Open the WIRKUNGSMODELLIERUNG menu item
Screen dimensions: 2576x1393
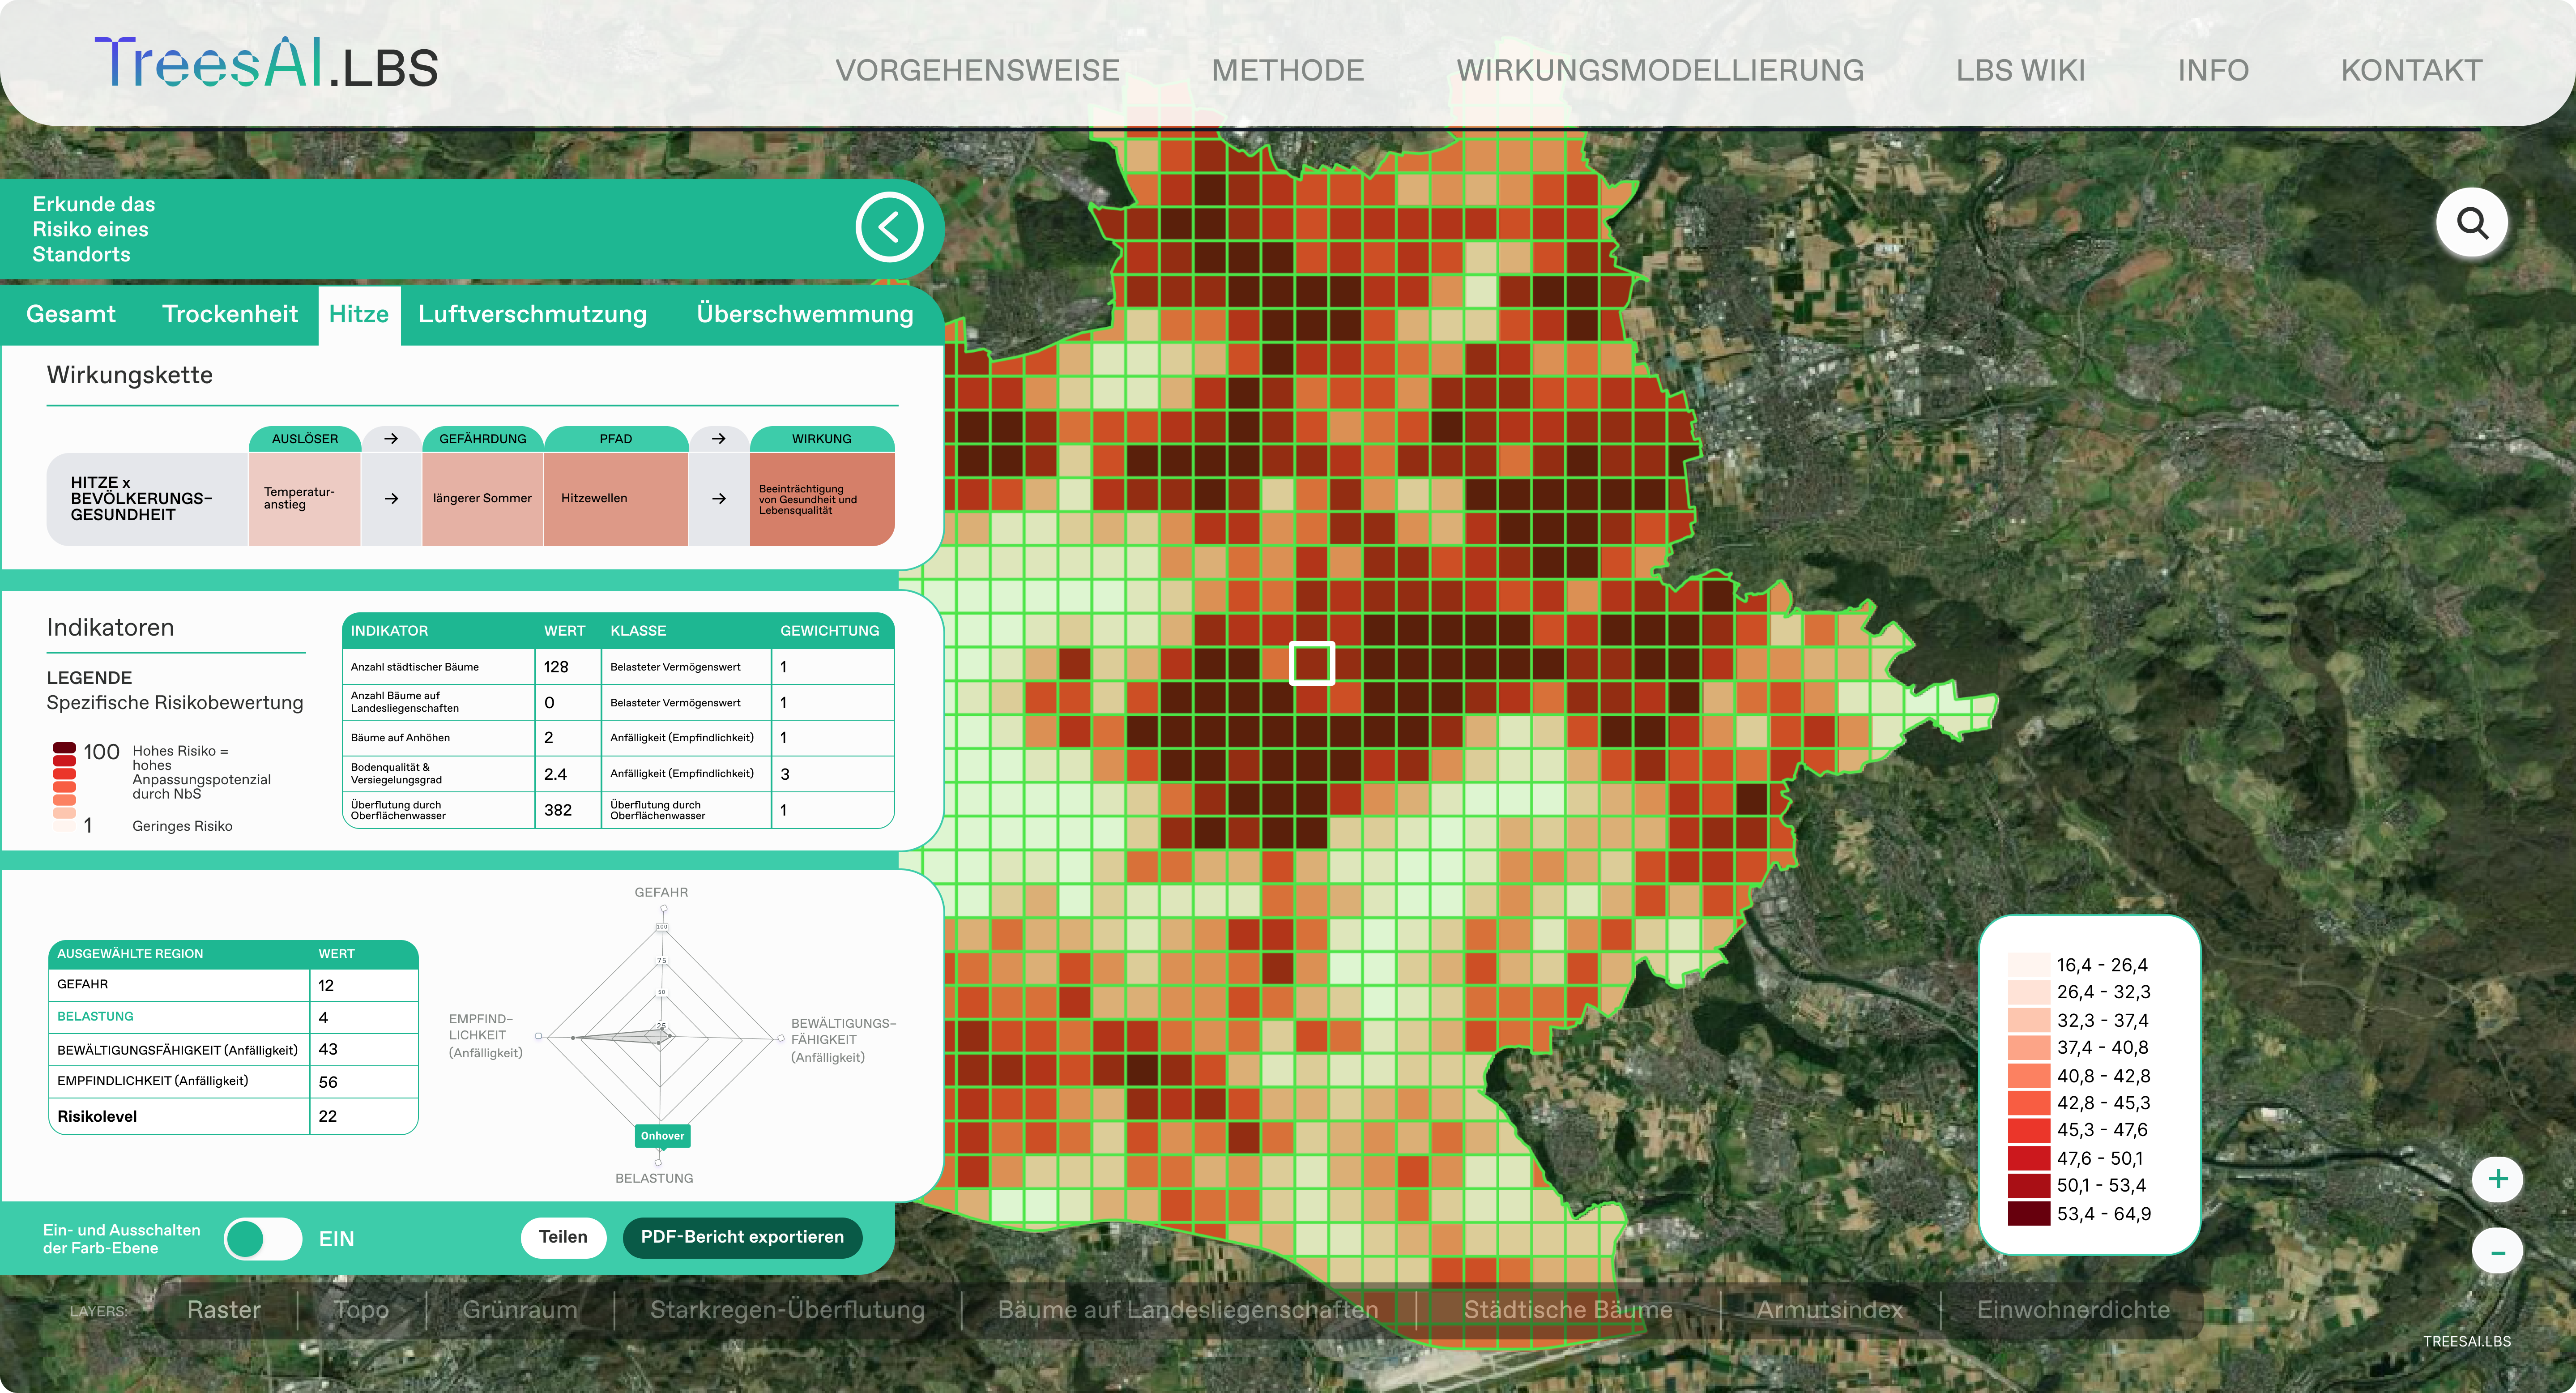(x=1659, y=70)
